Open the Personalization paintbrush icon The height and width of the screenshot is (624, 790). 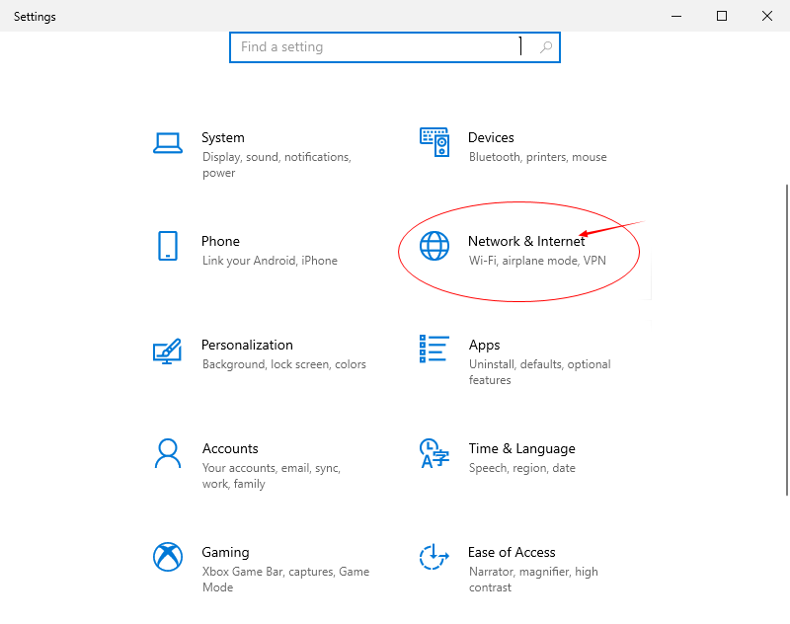pos(167,351)
